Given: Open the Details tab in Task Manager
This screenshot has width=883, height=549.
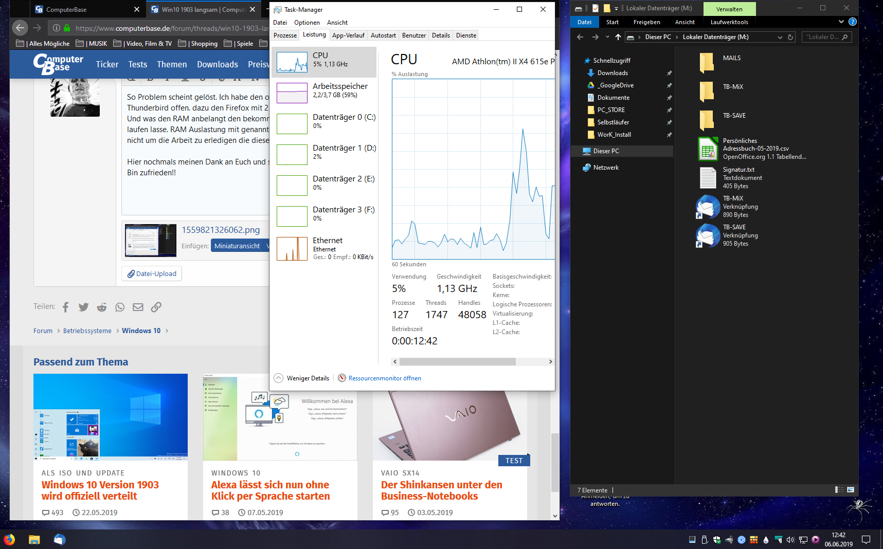Looking at the screenshot, I should (441, 35).
